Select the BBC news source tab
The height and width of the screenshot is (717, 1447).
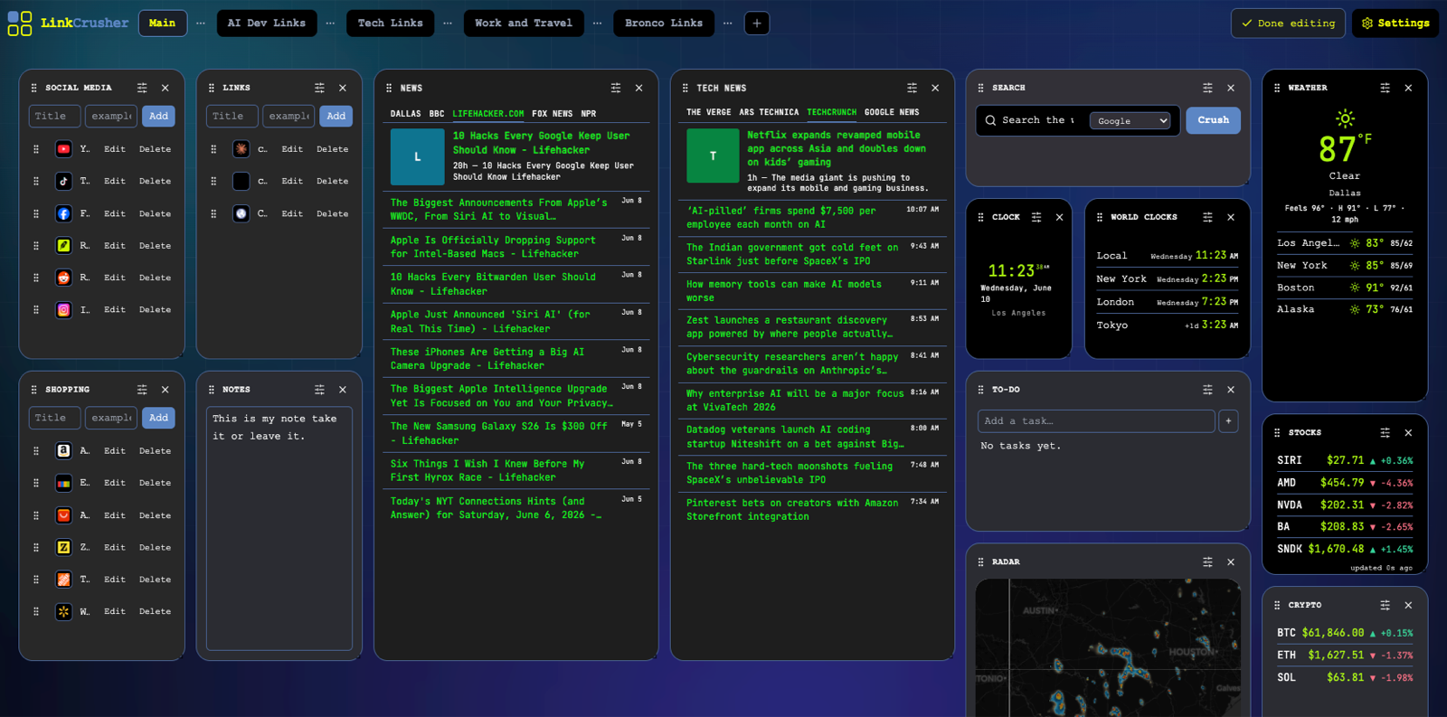pyautogui.click(x=437, y=114)
